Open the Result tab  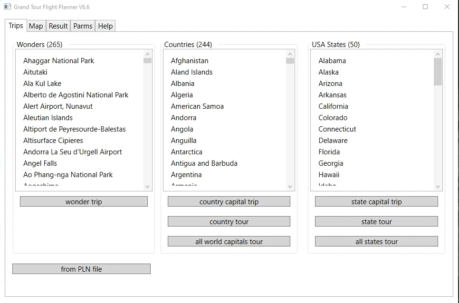tap(58, 26)
